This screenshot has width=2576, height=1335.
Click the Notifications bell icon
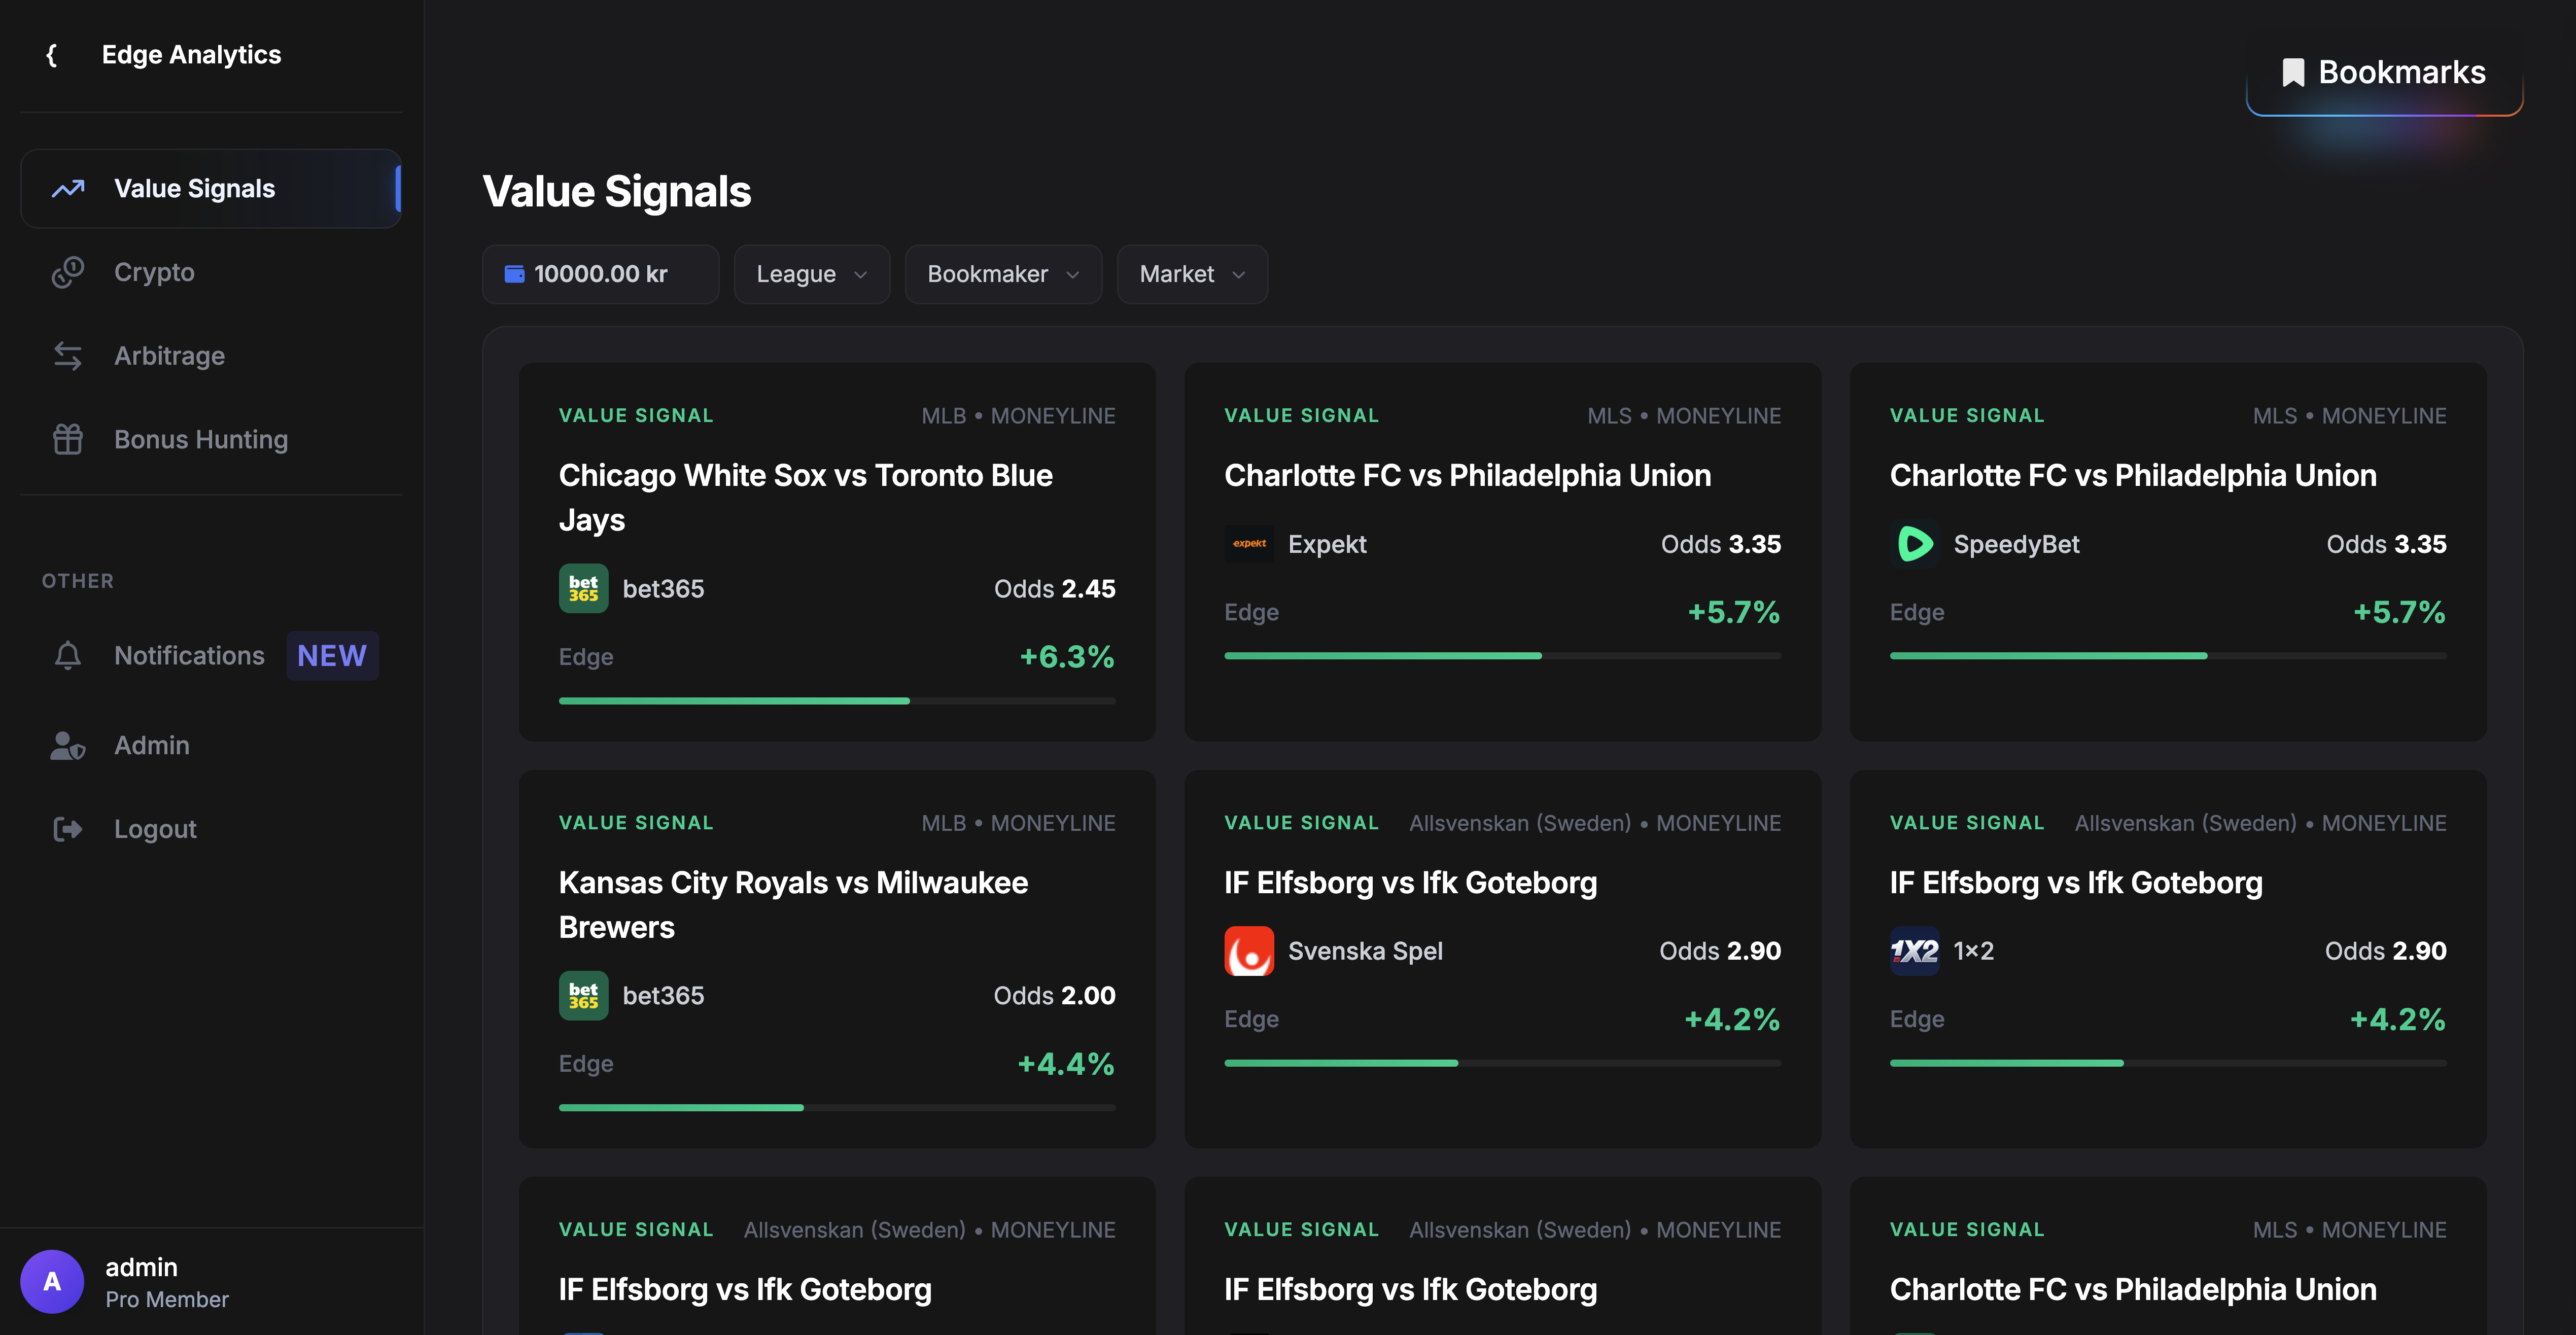pyautogui.click(x=67, y=655)
